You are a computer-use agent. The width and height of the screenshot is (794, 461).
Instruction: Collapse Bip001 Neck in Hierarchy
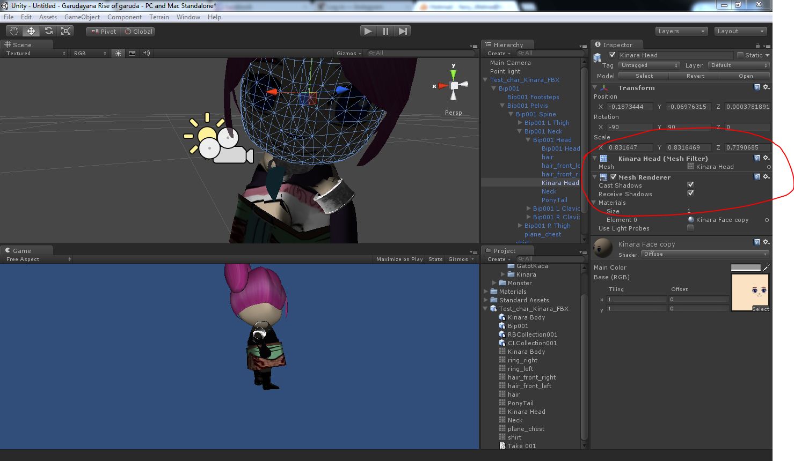pyautogui.click(x=520, y=131)
